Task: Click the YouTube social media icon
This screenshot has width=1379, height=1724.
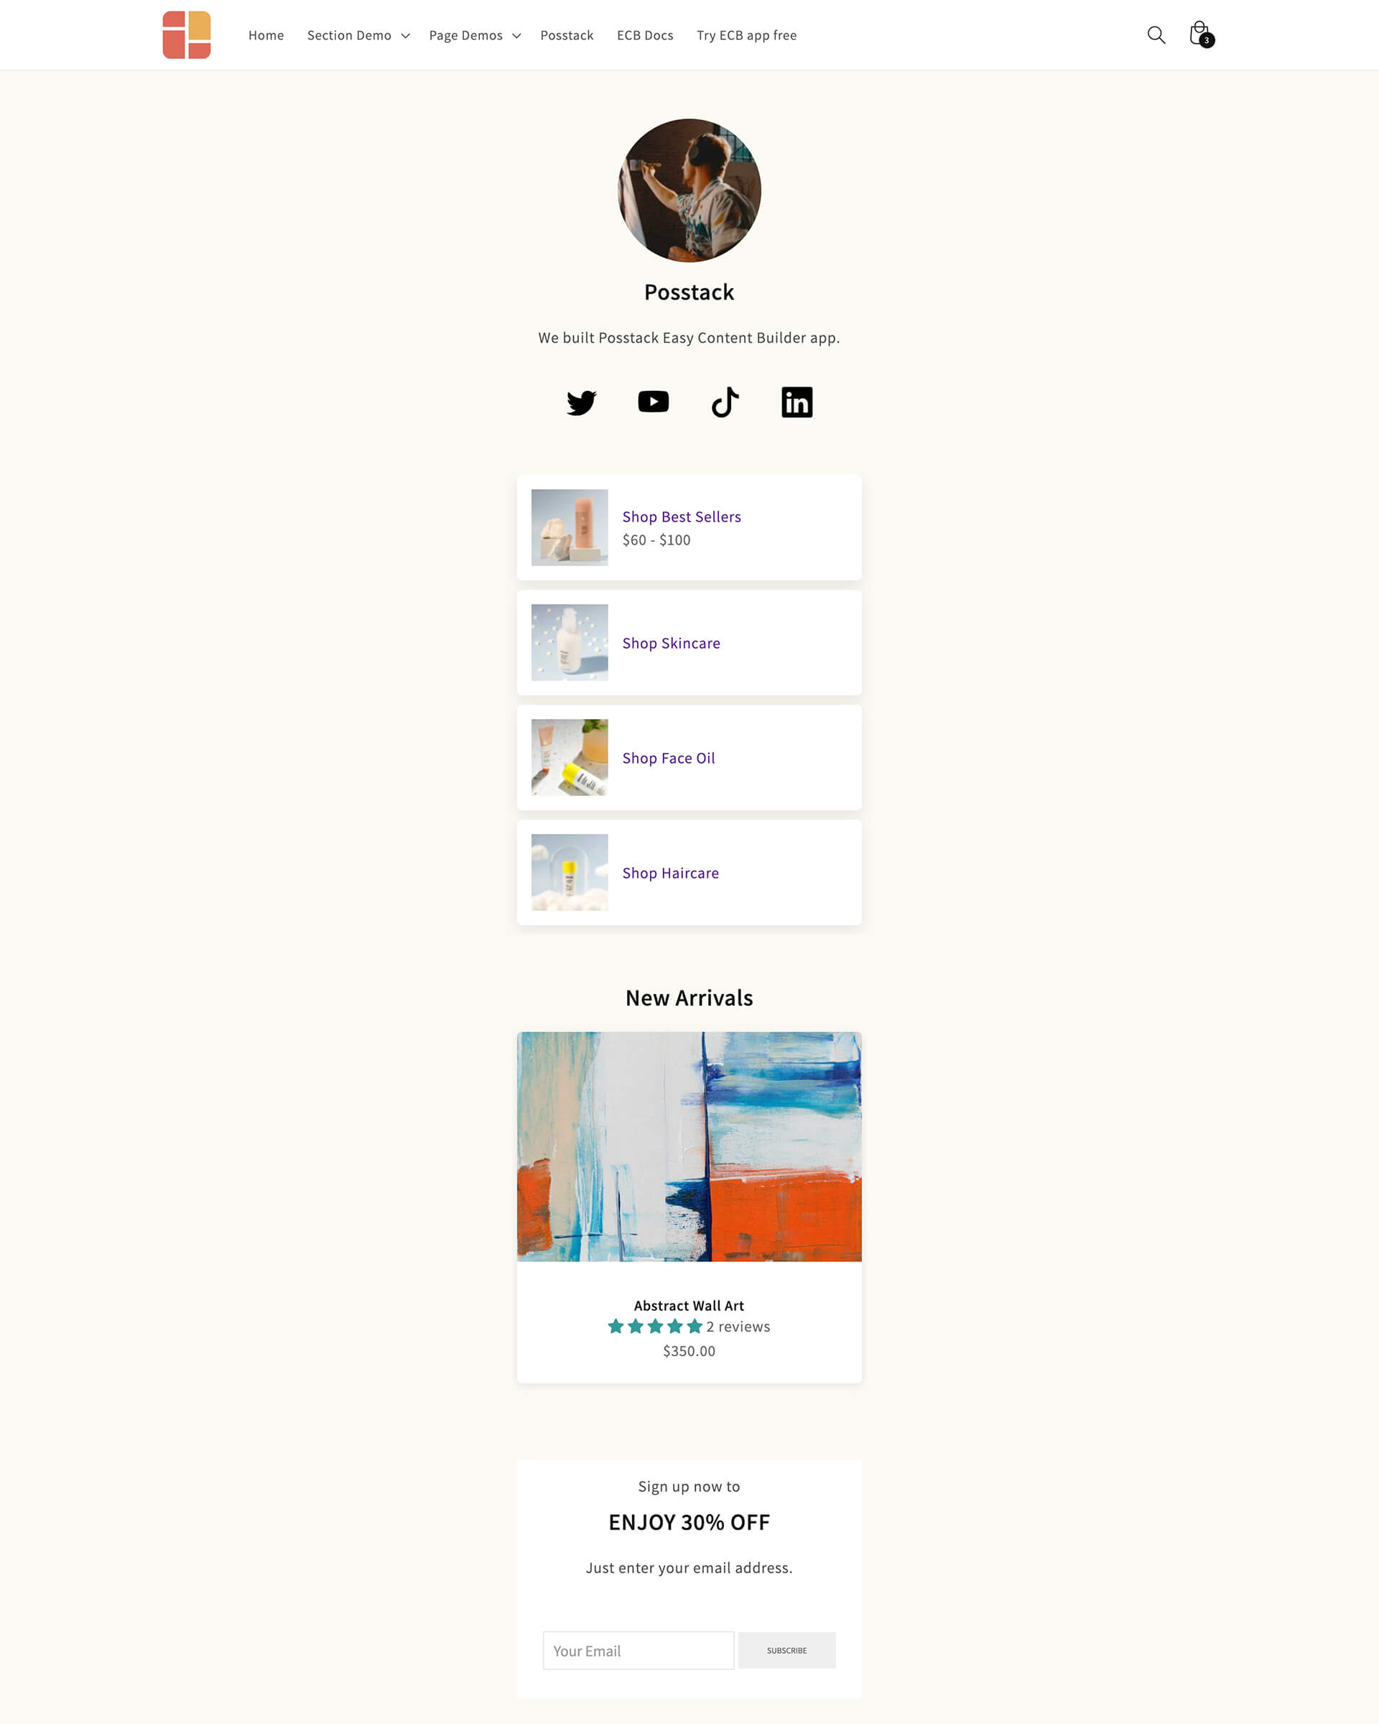Action: 653,401
